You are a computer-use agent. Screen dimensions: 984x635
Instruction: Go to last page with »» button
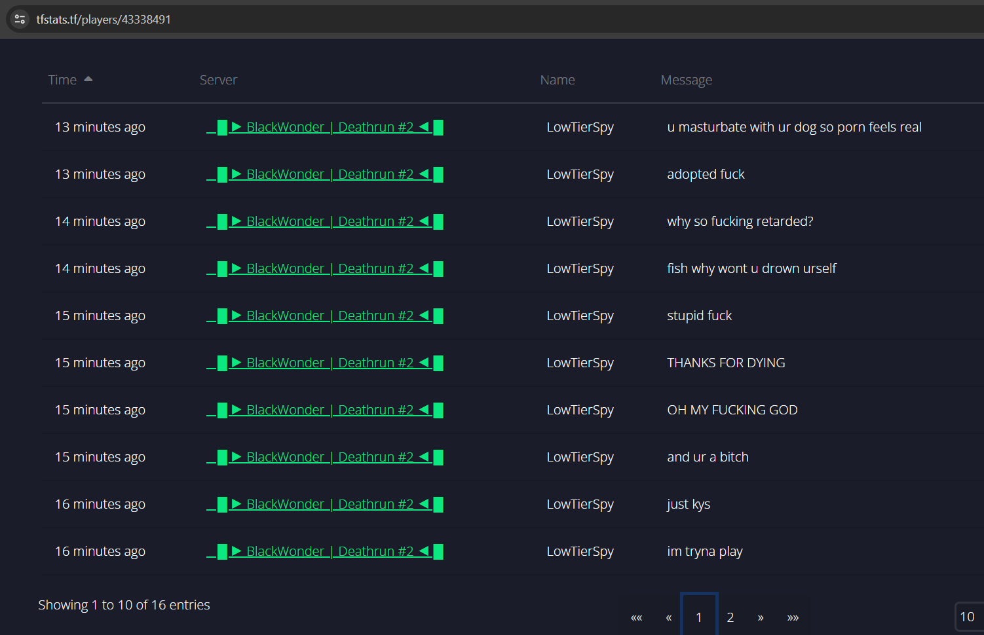click(x=793, y=617)
